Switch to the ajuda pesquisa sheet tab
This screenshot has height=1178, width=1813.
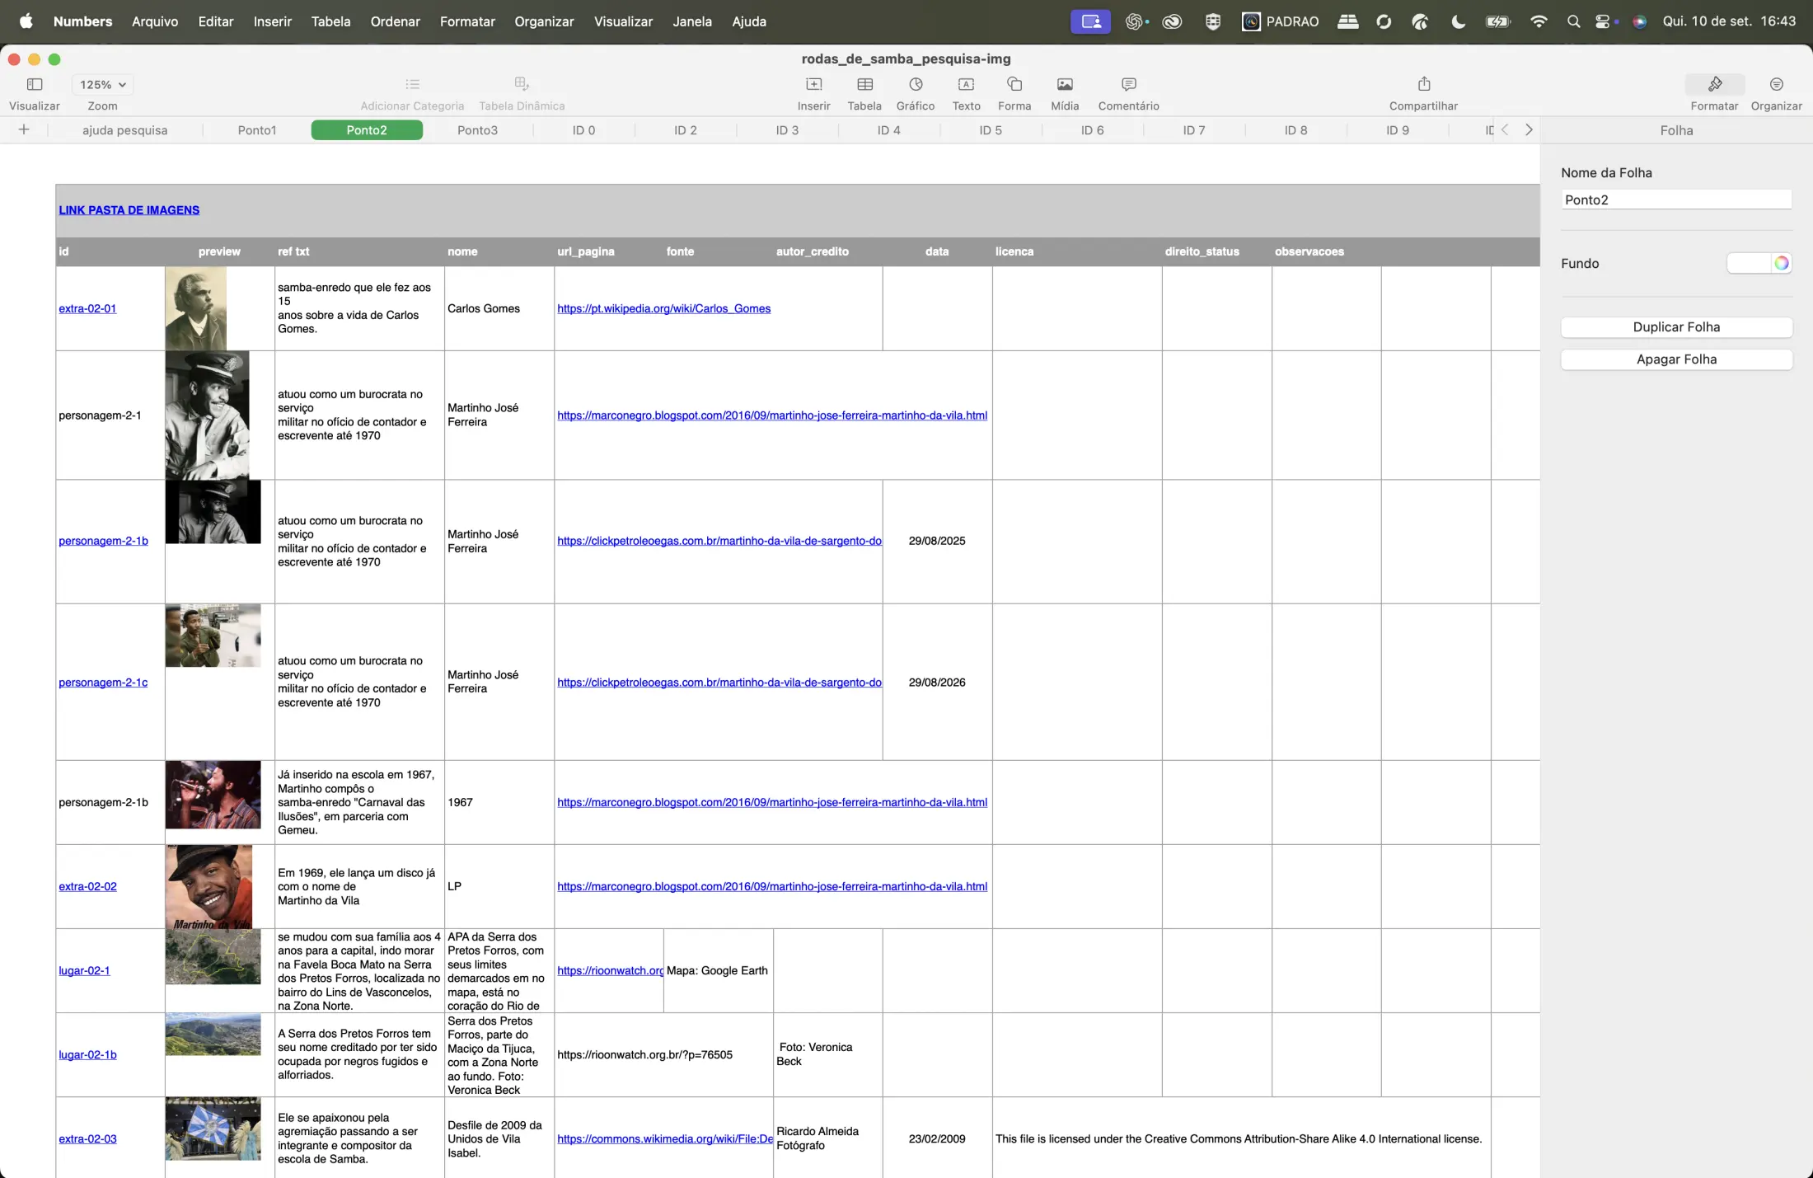coord(125,130)
